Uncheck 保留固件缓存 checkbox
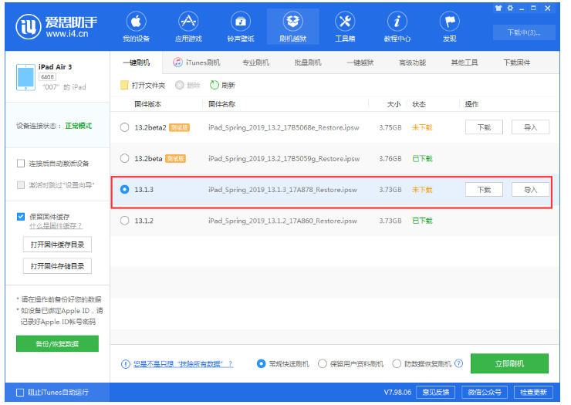 coord(21,217)
